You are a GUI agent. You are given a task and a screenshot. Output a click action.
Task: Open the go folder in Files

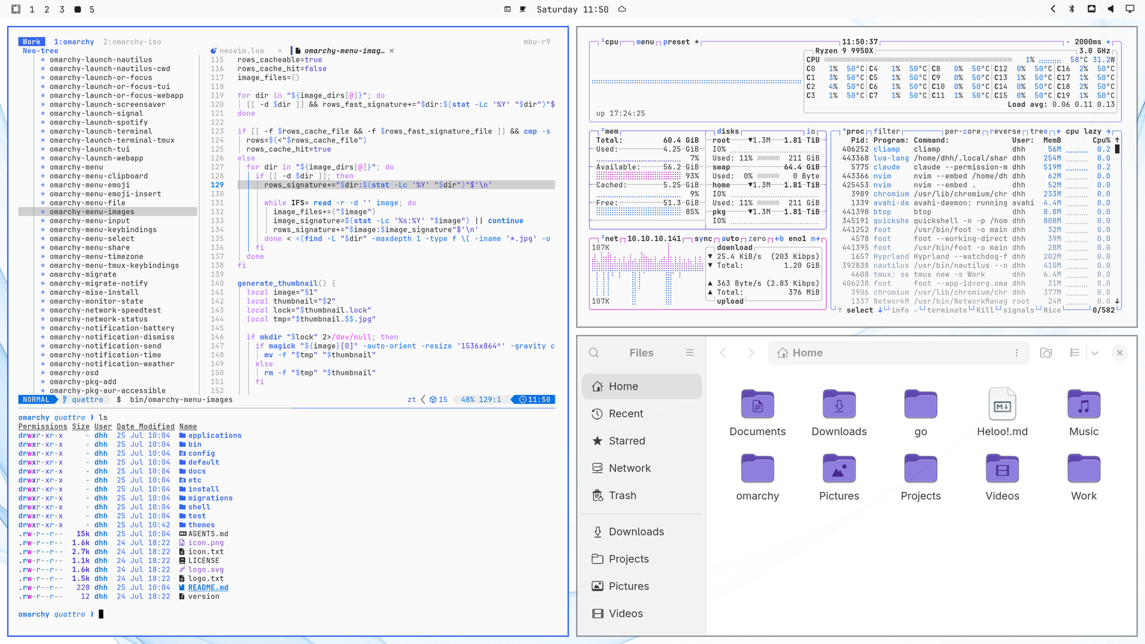tap(920, 412)
